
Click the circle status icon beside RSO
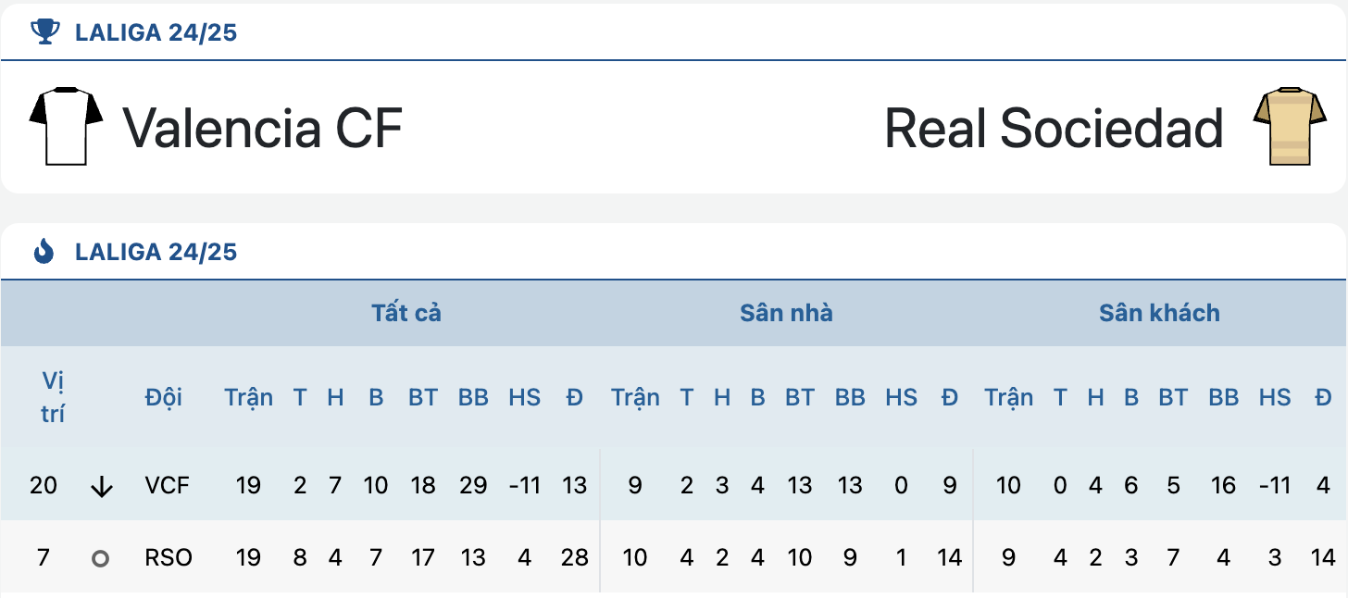(100, 559)
